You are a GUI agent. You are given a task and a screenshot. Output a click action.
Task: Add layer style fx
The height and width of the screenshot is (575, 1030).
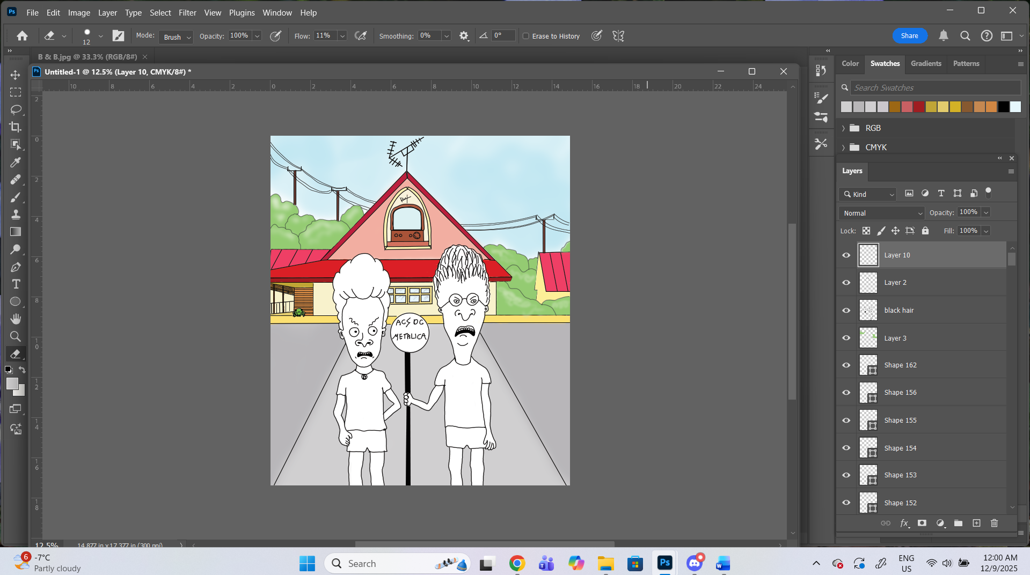pos(904,523)
